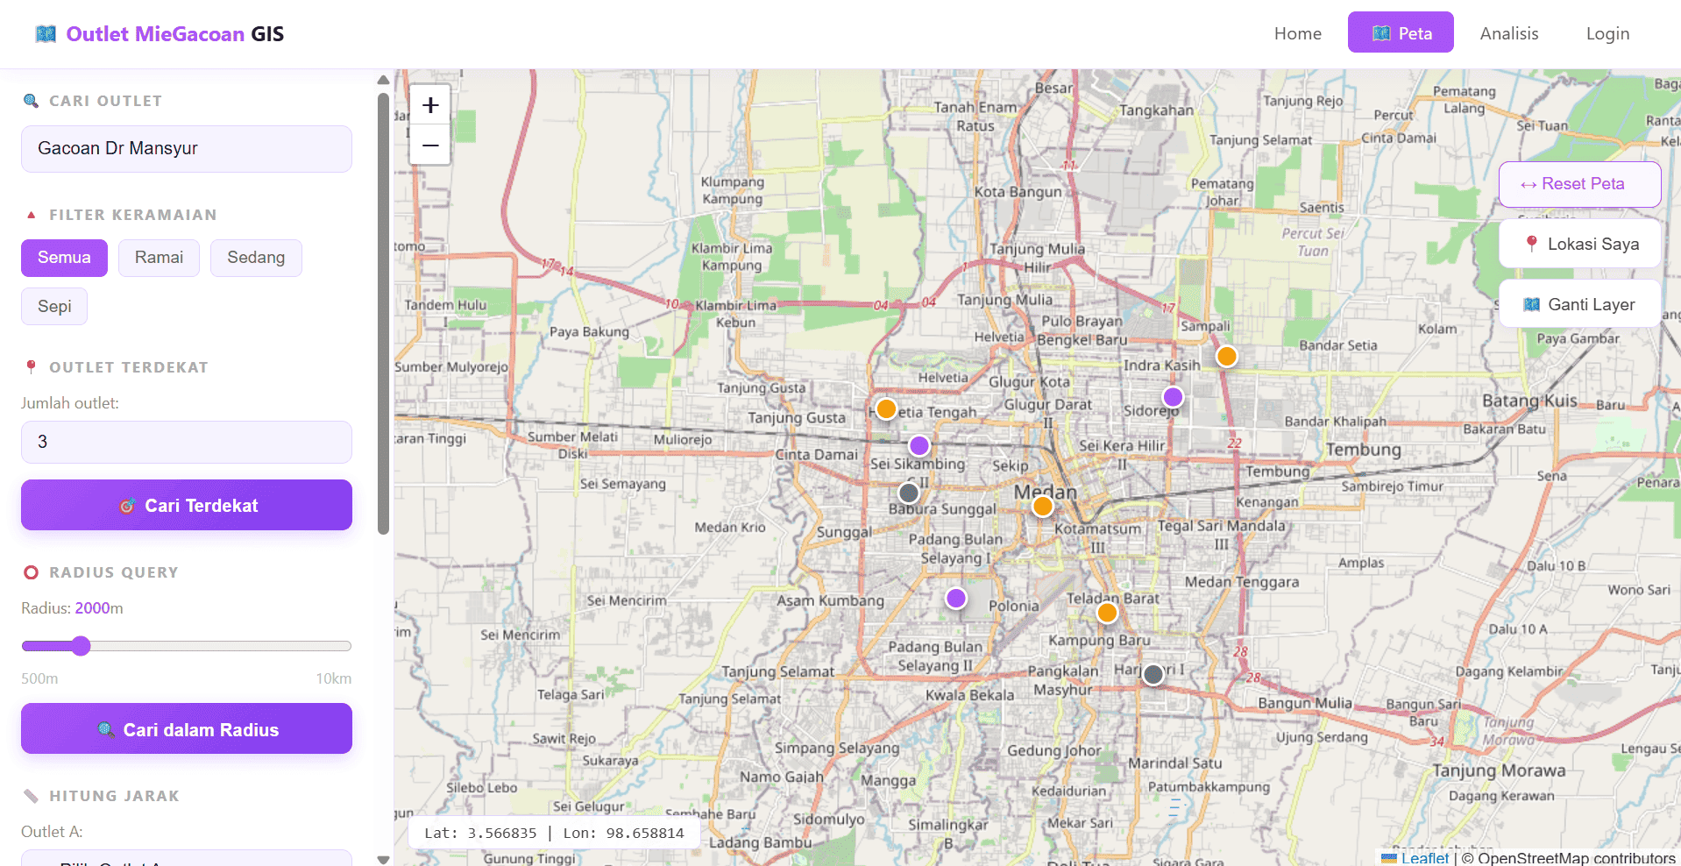This screenshot has width=1681, height=866.
Task: Select the purple marker near Polonia
Action: (x=955, y=598)
